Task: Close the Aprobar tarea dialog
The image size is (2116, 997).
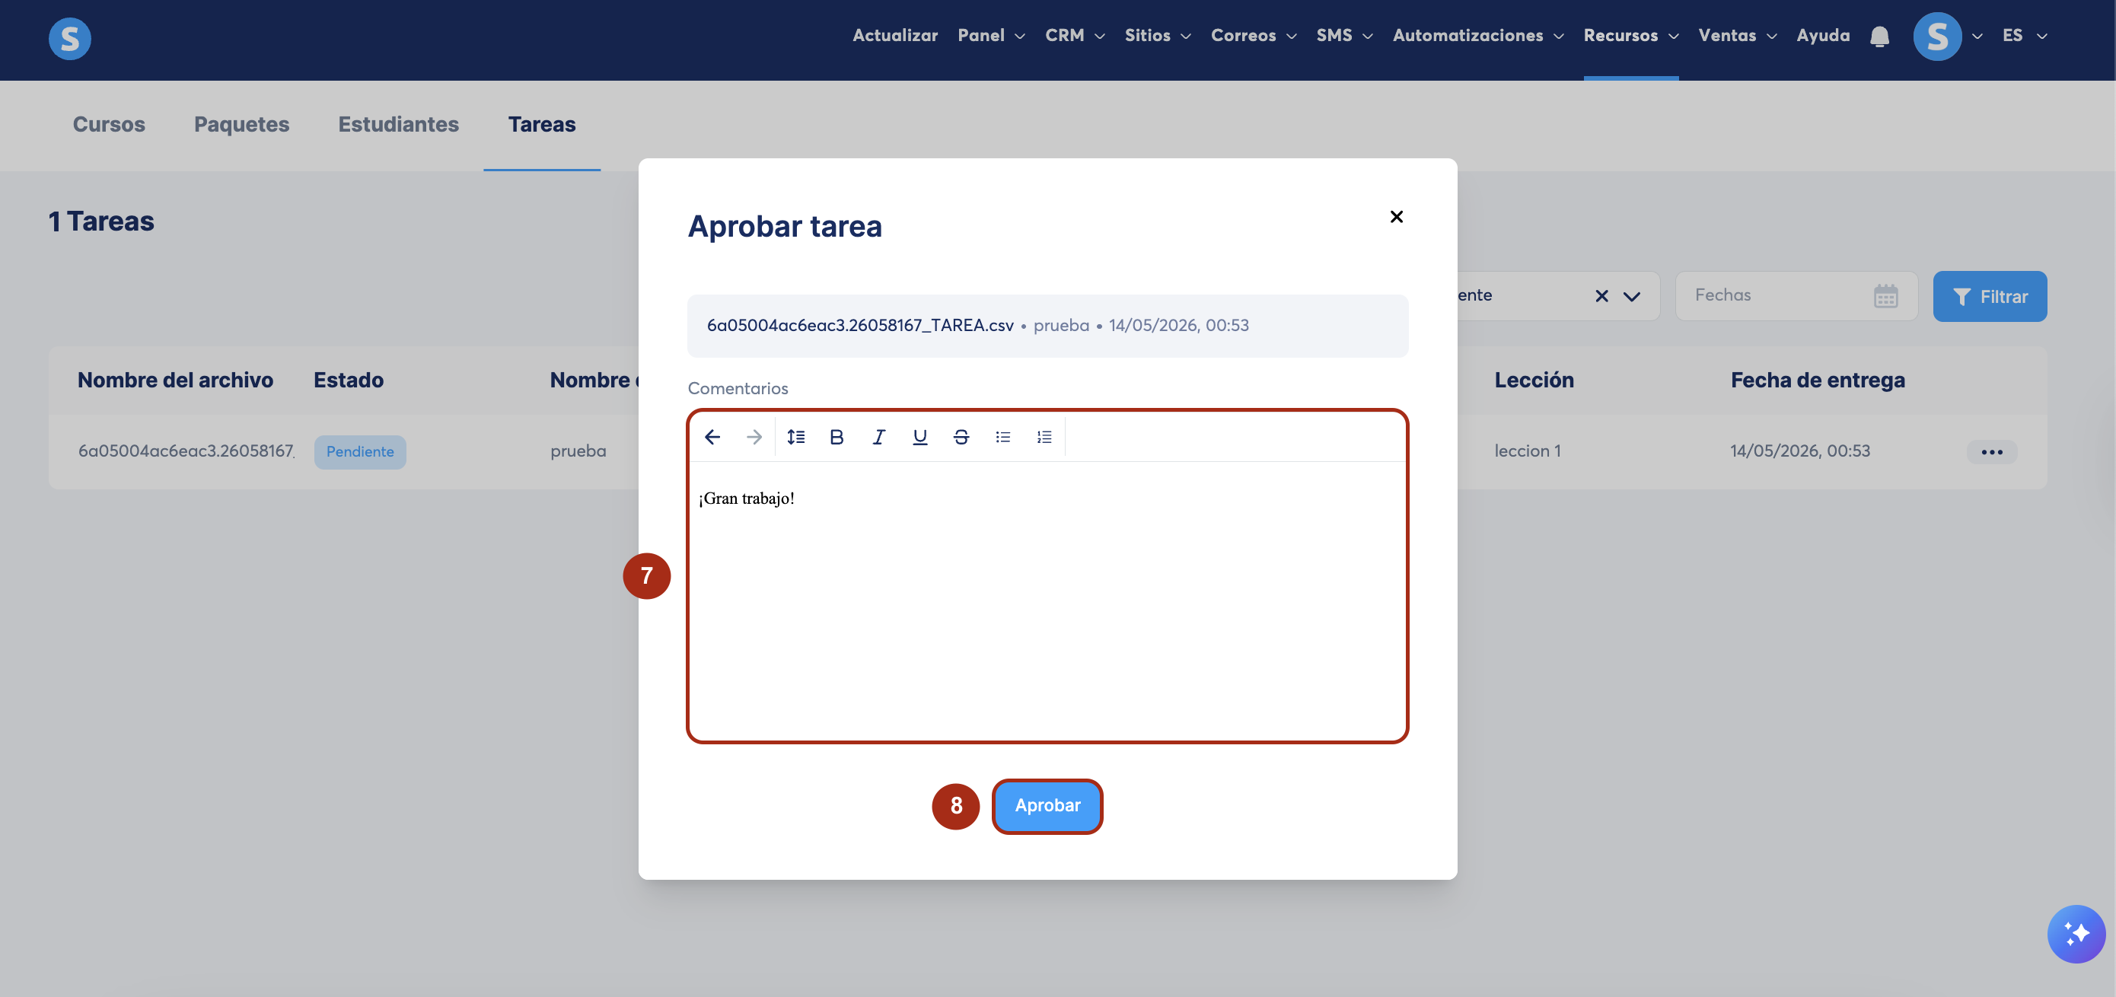Action: point(1397,217)
